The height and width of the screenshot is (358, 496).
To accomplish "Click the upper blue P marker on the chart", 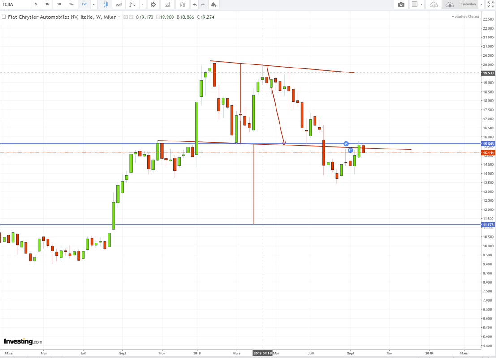I will 346,144.
